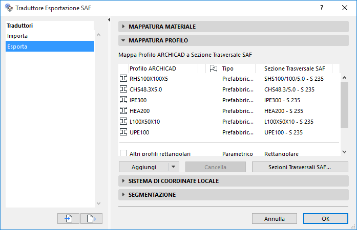Click the export translator icon button
357x230 pixels.
pos(91,219)
